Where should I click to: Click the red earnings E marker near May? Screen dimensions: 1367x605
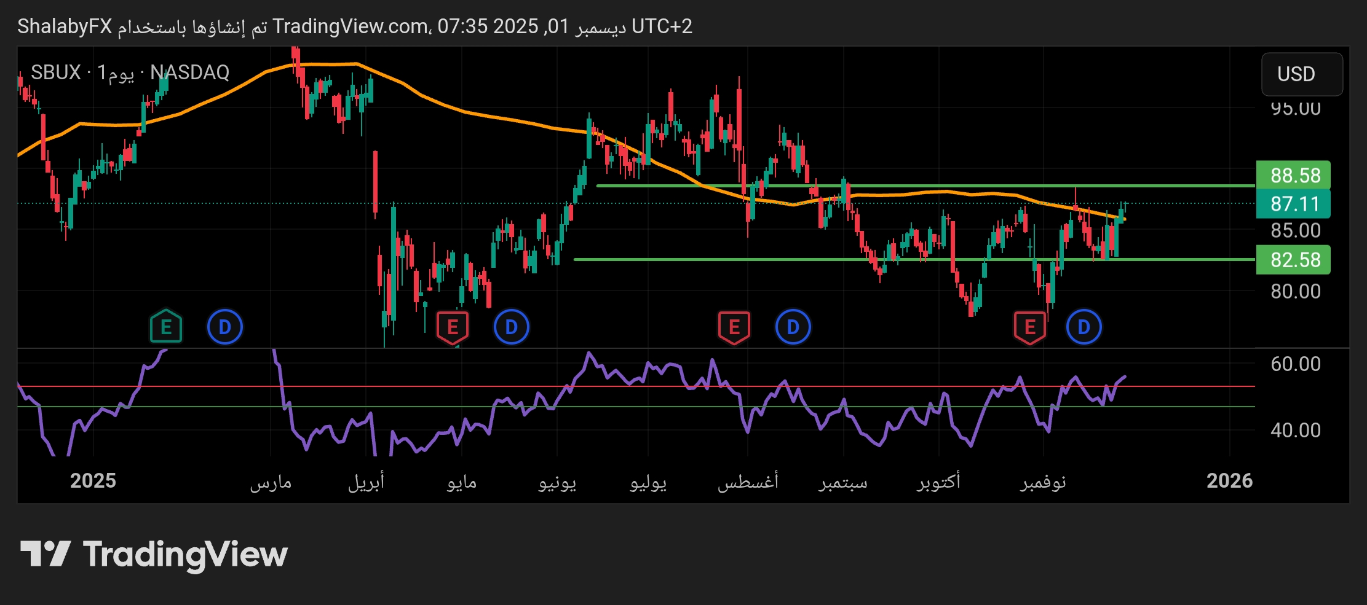pos(453,327)
